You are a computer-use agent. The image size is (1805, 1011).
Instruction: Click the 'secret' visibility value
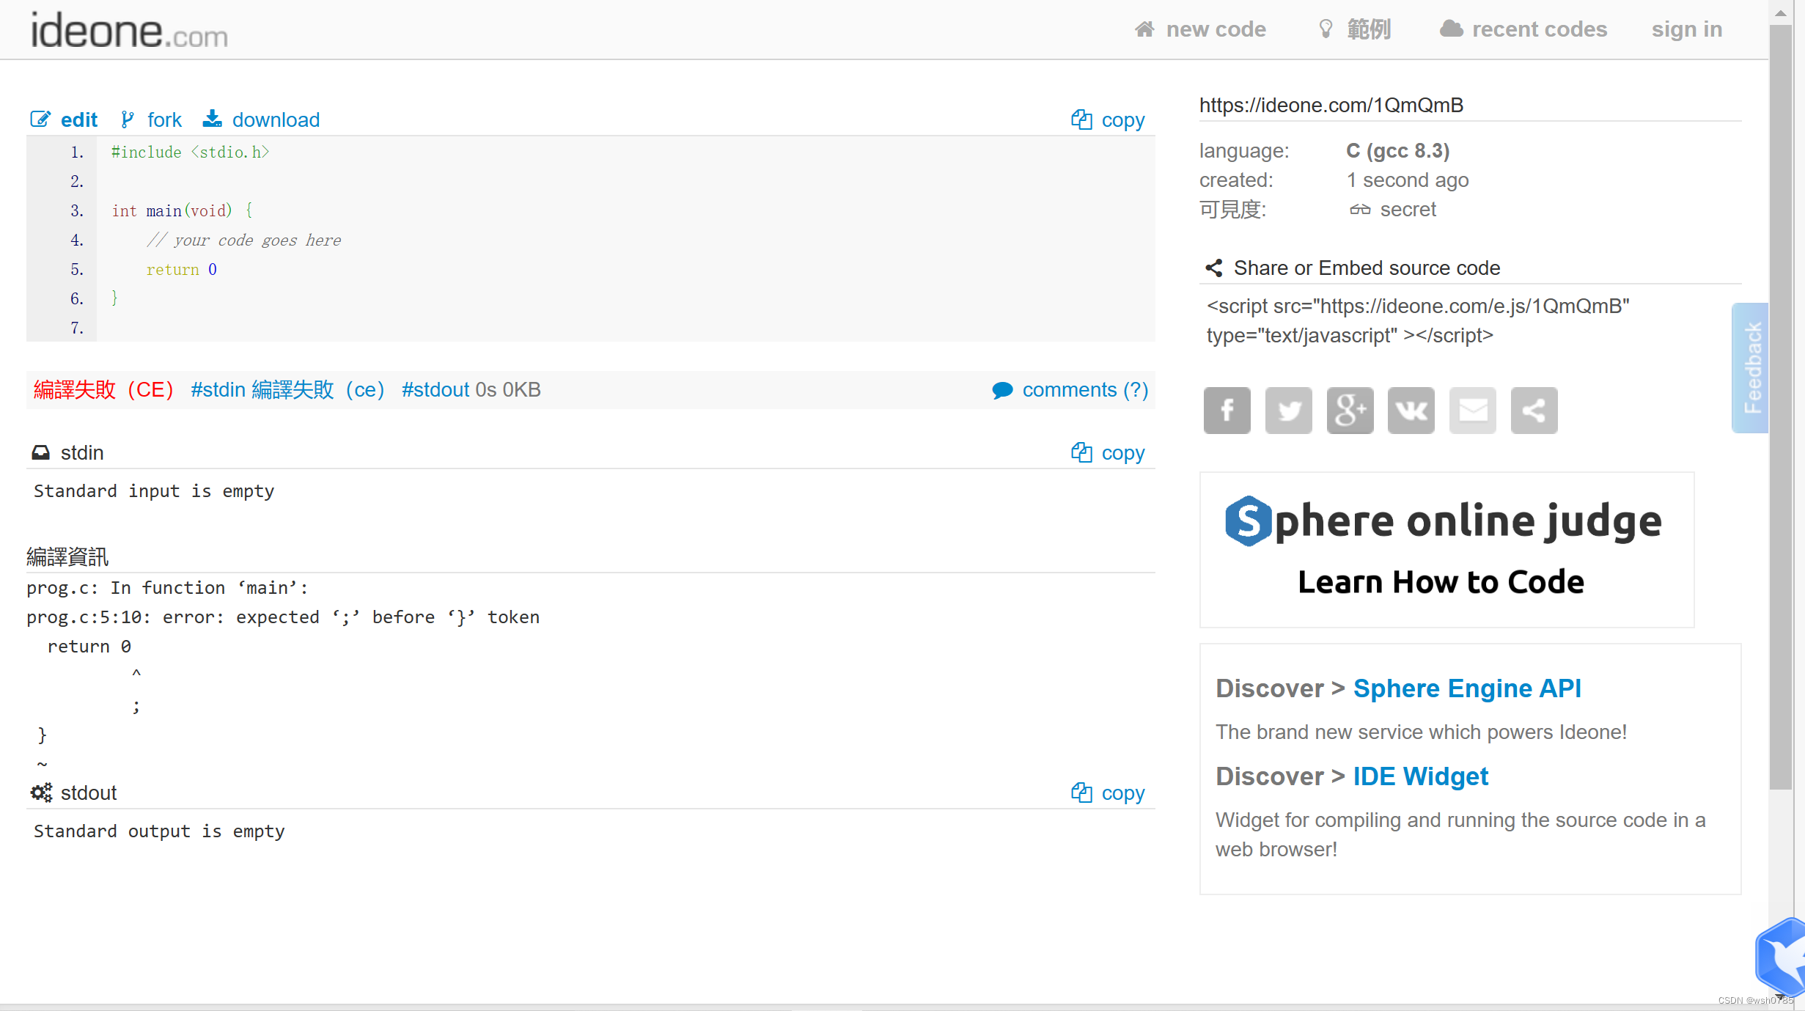coord(1408,210)
